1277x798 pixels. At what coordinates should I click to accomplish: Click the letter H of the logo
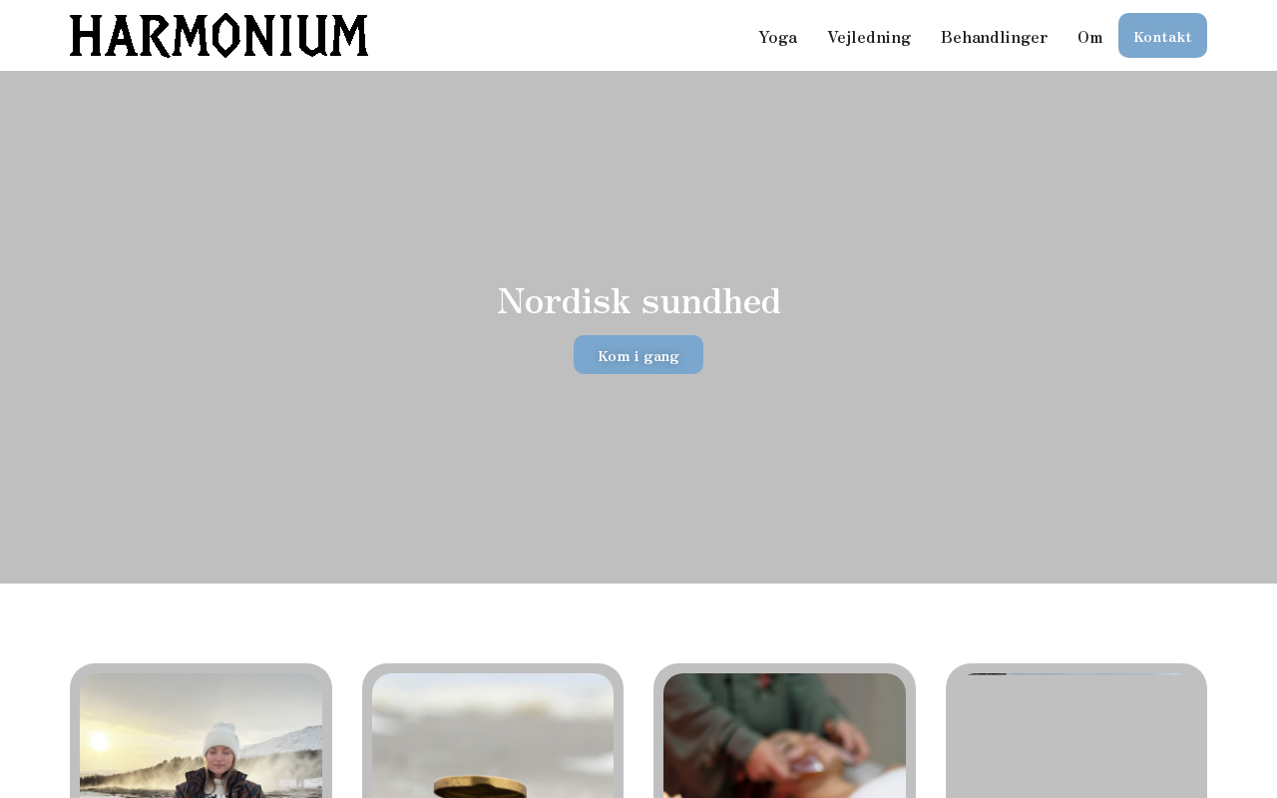86,36
